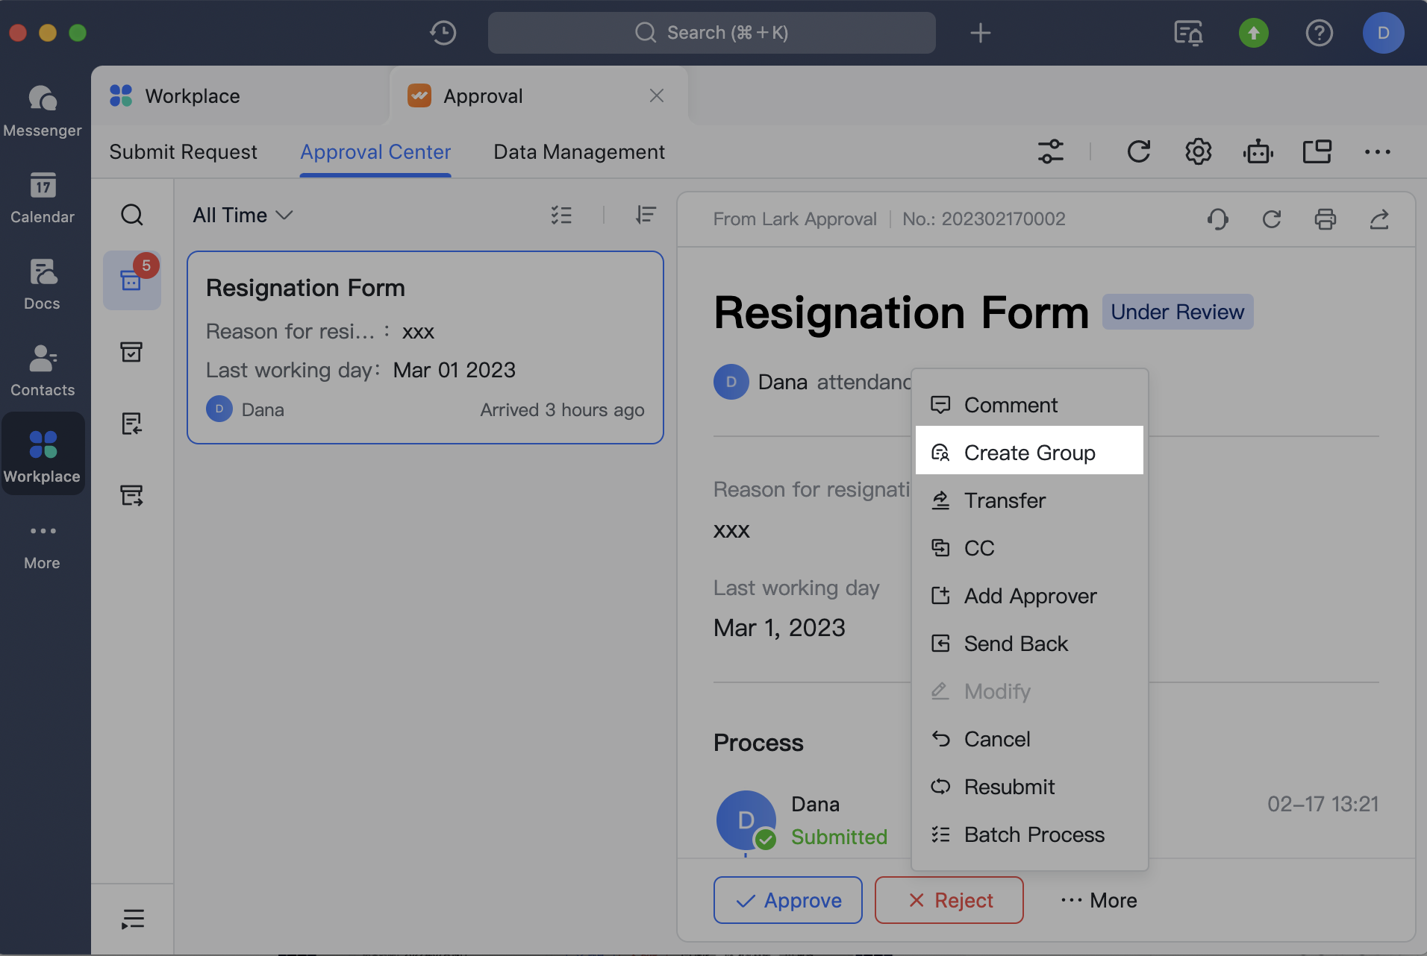
Task: Click the robot assistant icon in toolbar
Action: [1258, 152]
